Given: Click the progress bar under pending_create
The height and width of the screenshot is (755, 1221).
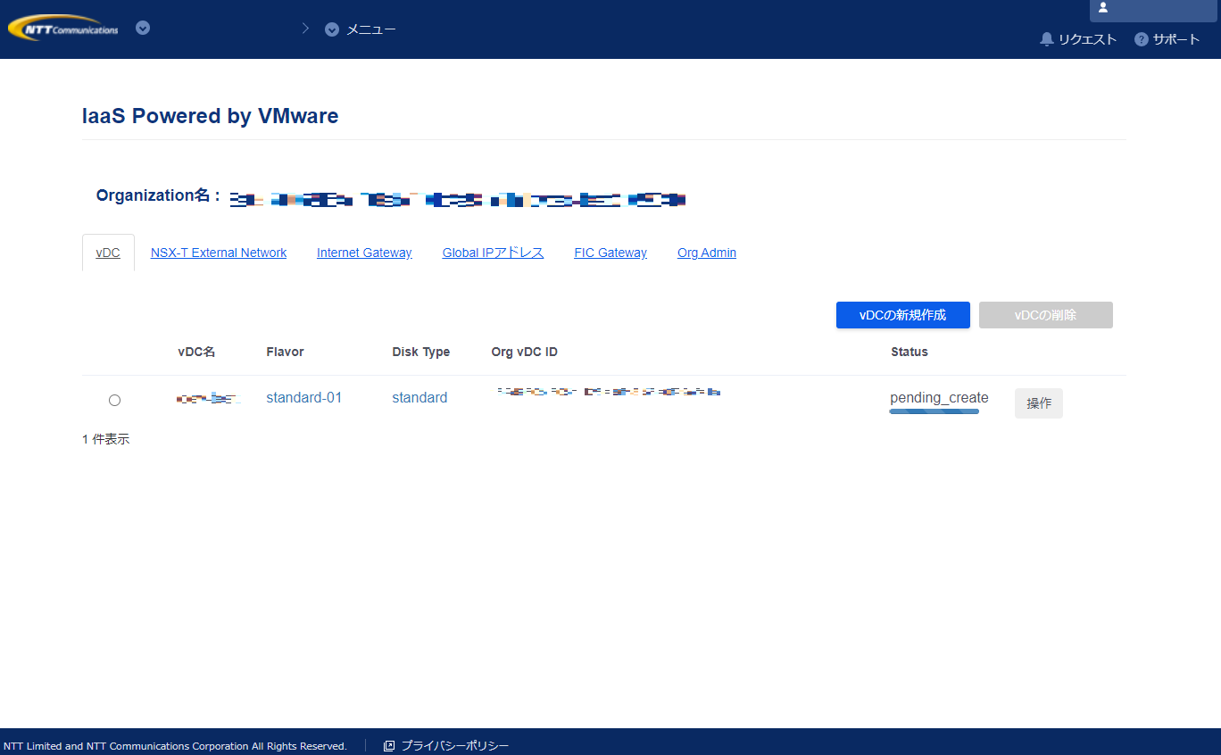Looking at the screenshot, I should click(934, 411).
